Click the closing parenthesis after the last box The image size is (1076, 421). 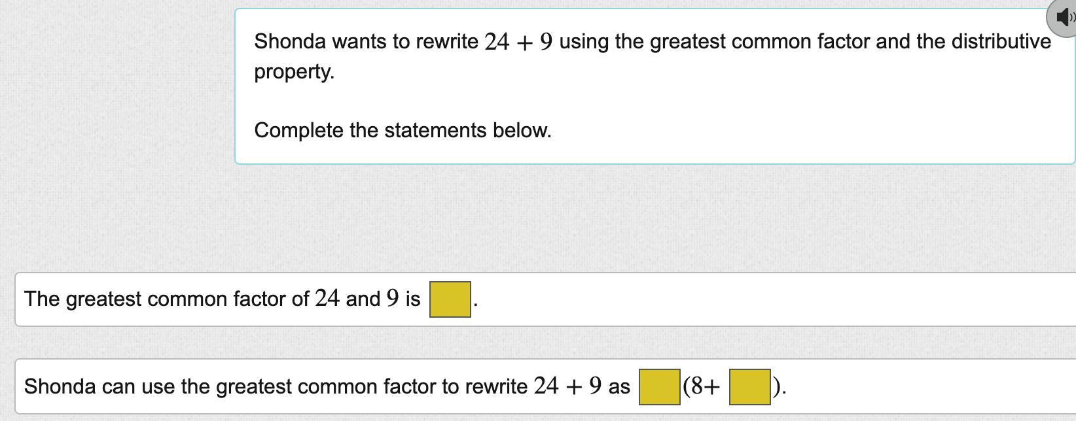click(x=777, y=387)
